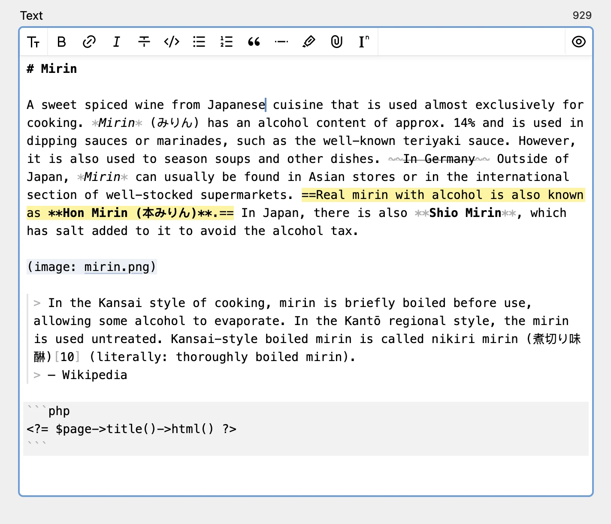This screenshot has height=524, width=611.
Task: Click the '— Wikipedia' quote attribution
Action: point(88,375)
